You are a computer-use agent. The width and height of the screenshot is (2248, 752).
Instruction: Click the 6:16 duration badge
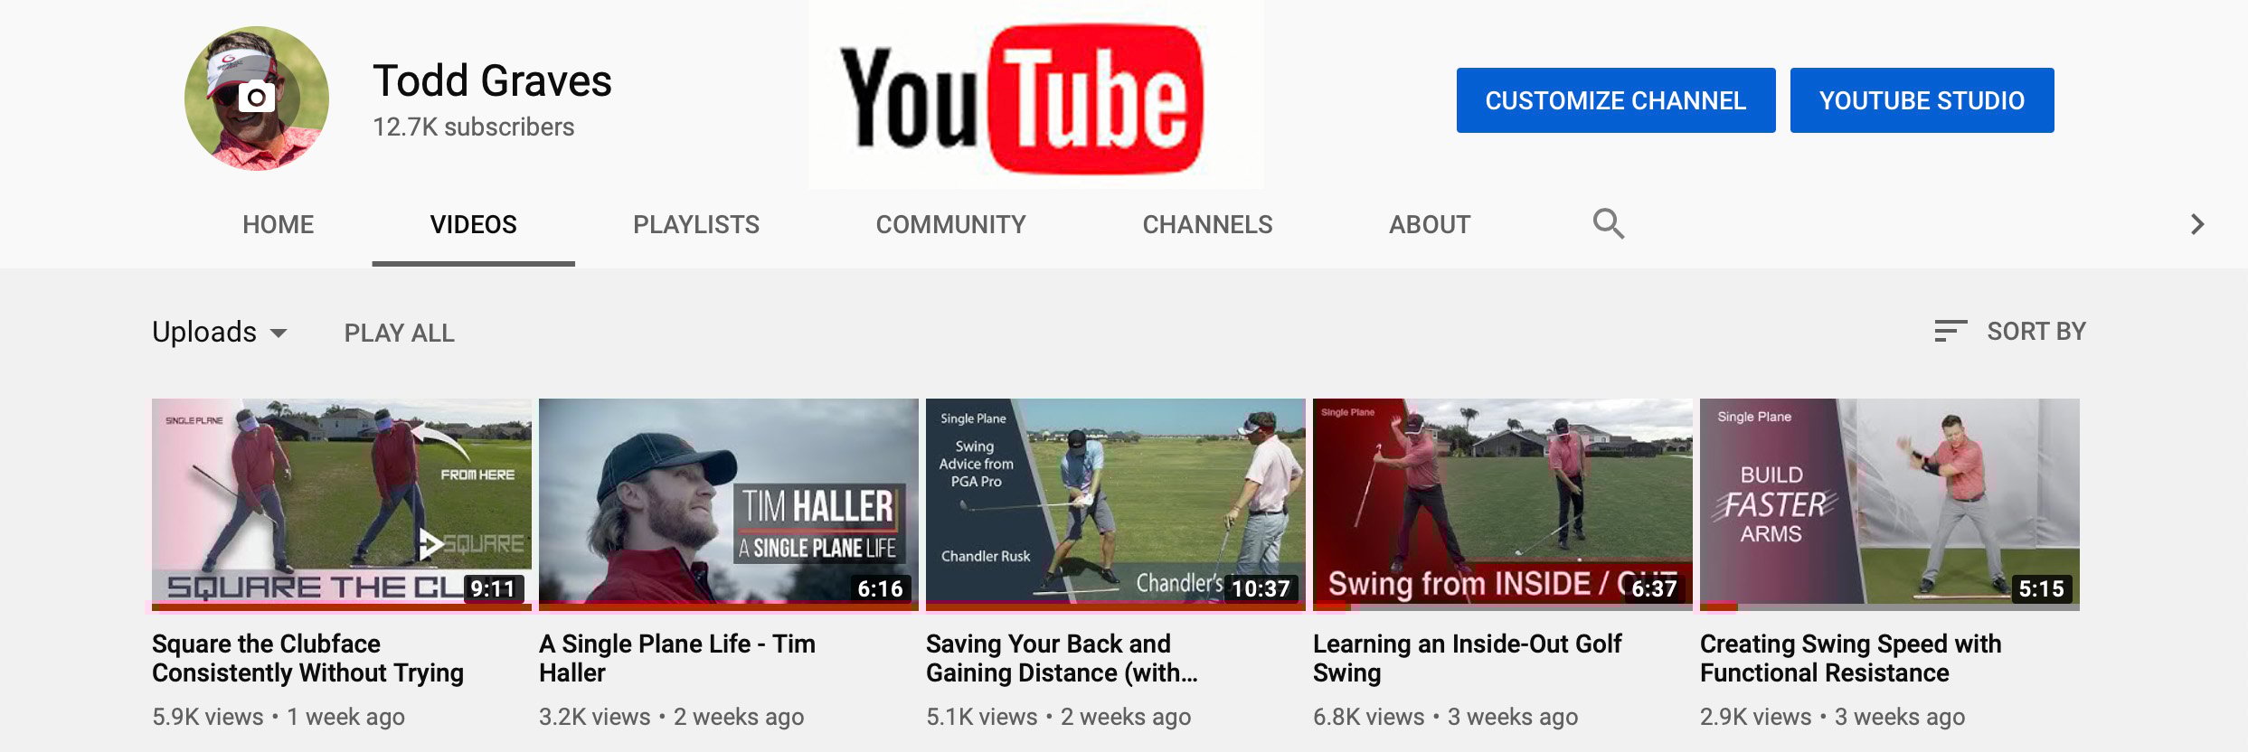(881, 588)
